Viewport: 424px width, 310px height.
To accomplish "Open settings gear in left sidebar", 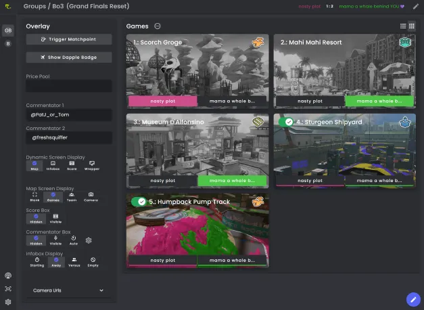I will click(x=8, y=302).
